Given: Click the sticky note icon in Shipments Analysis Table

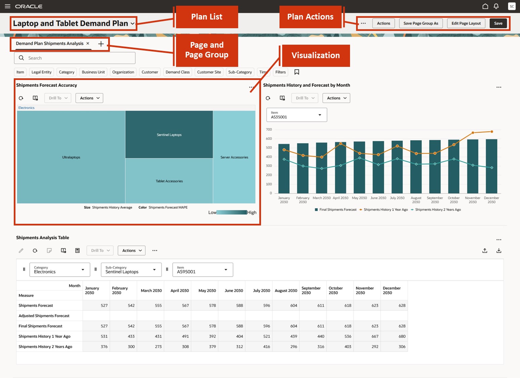Looking at the screenshot, I should pyautogui.click(x=49, y=251).
